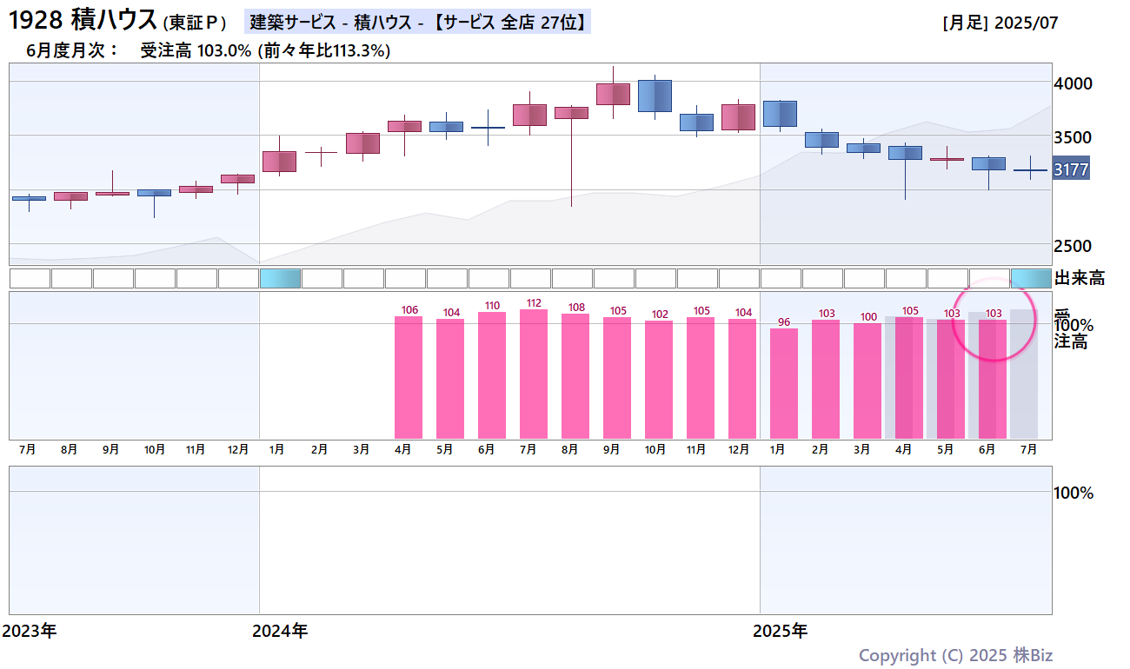Click the pink order bar labeled 108
The image size is (1130, 669).
point(575,376)
